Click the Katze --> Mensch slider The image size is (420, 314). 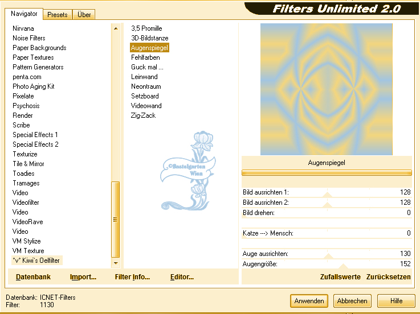point(327,233)
